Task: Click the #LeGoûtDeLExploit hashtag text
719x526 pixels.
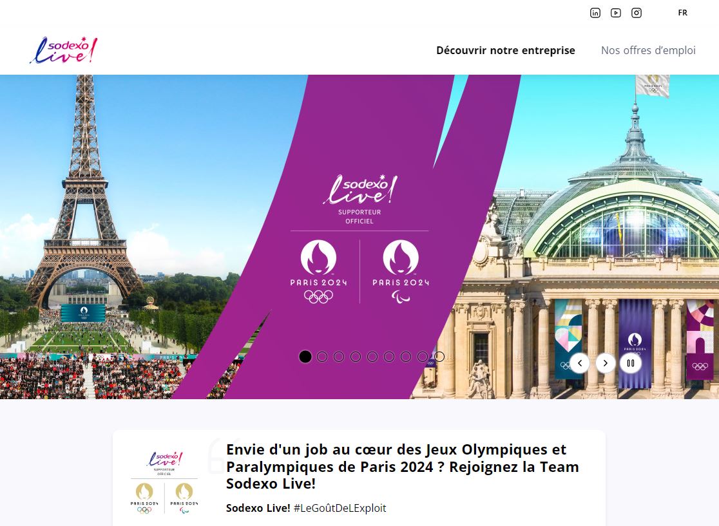Action: click(x=340, y=508)
